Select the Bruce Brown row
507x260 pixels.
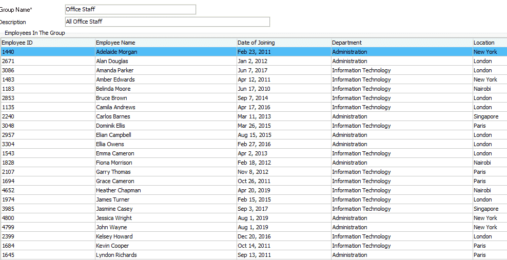click(254, 98)
